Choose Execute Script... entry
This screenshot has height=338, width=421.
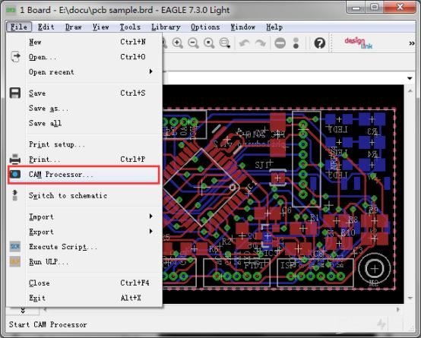point(84,247)
